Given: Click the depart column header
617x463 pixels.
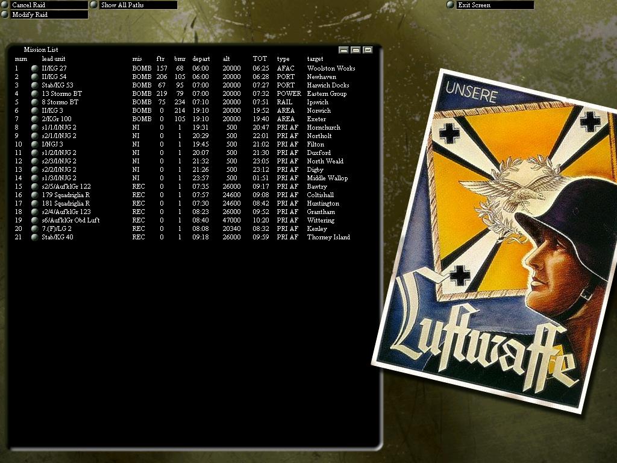Looking at the screenshot, I should tap(201, 59).
